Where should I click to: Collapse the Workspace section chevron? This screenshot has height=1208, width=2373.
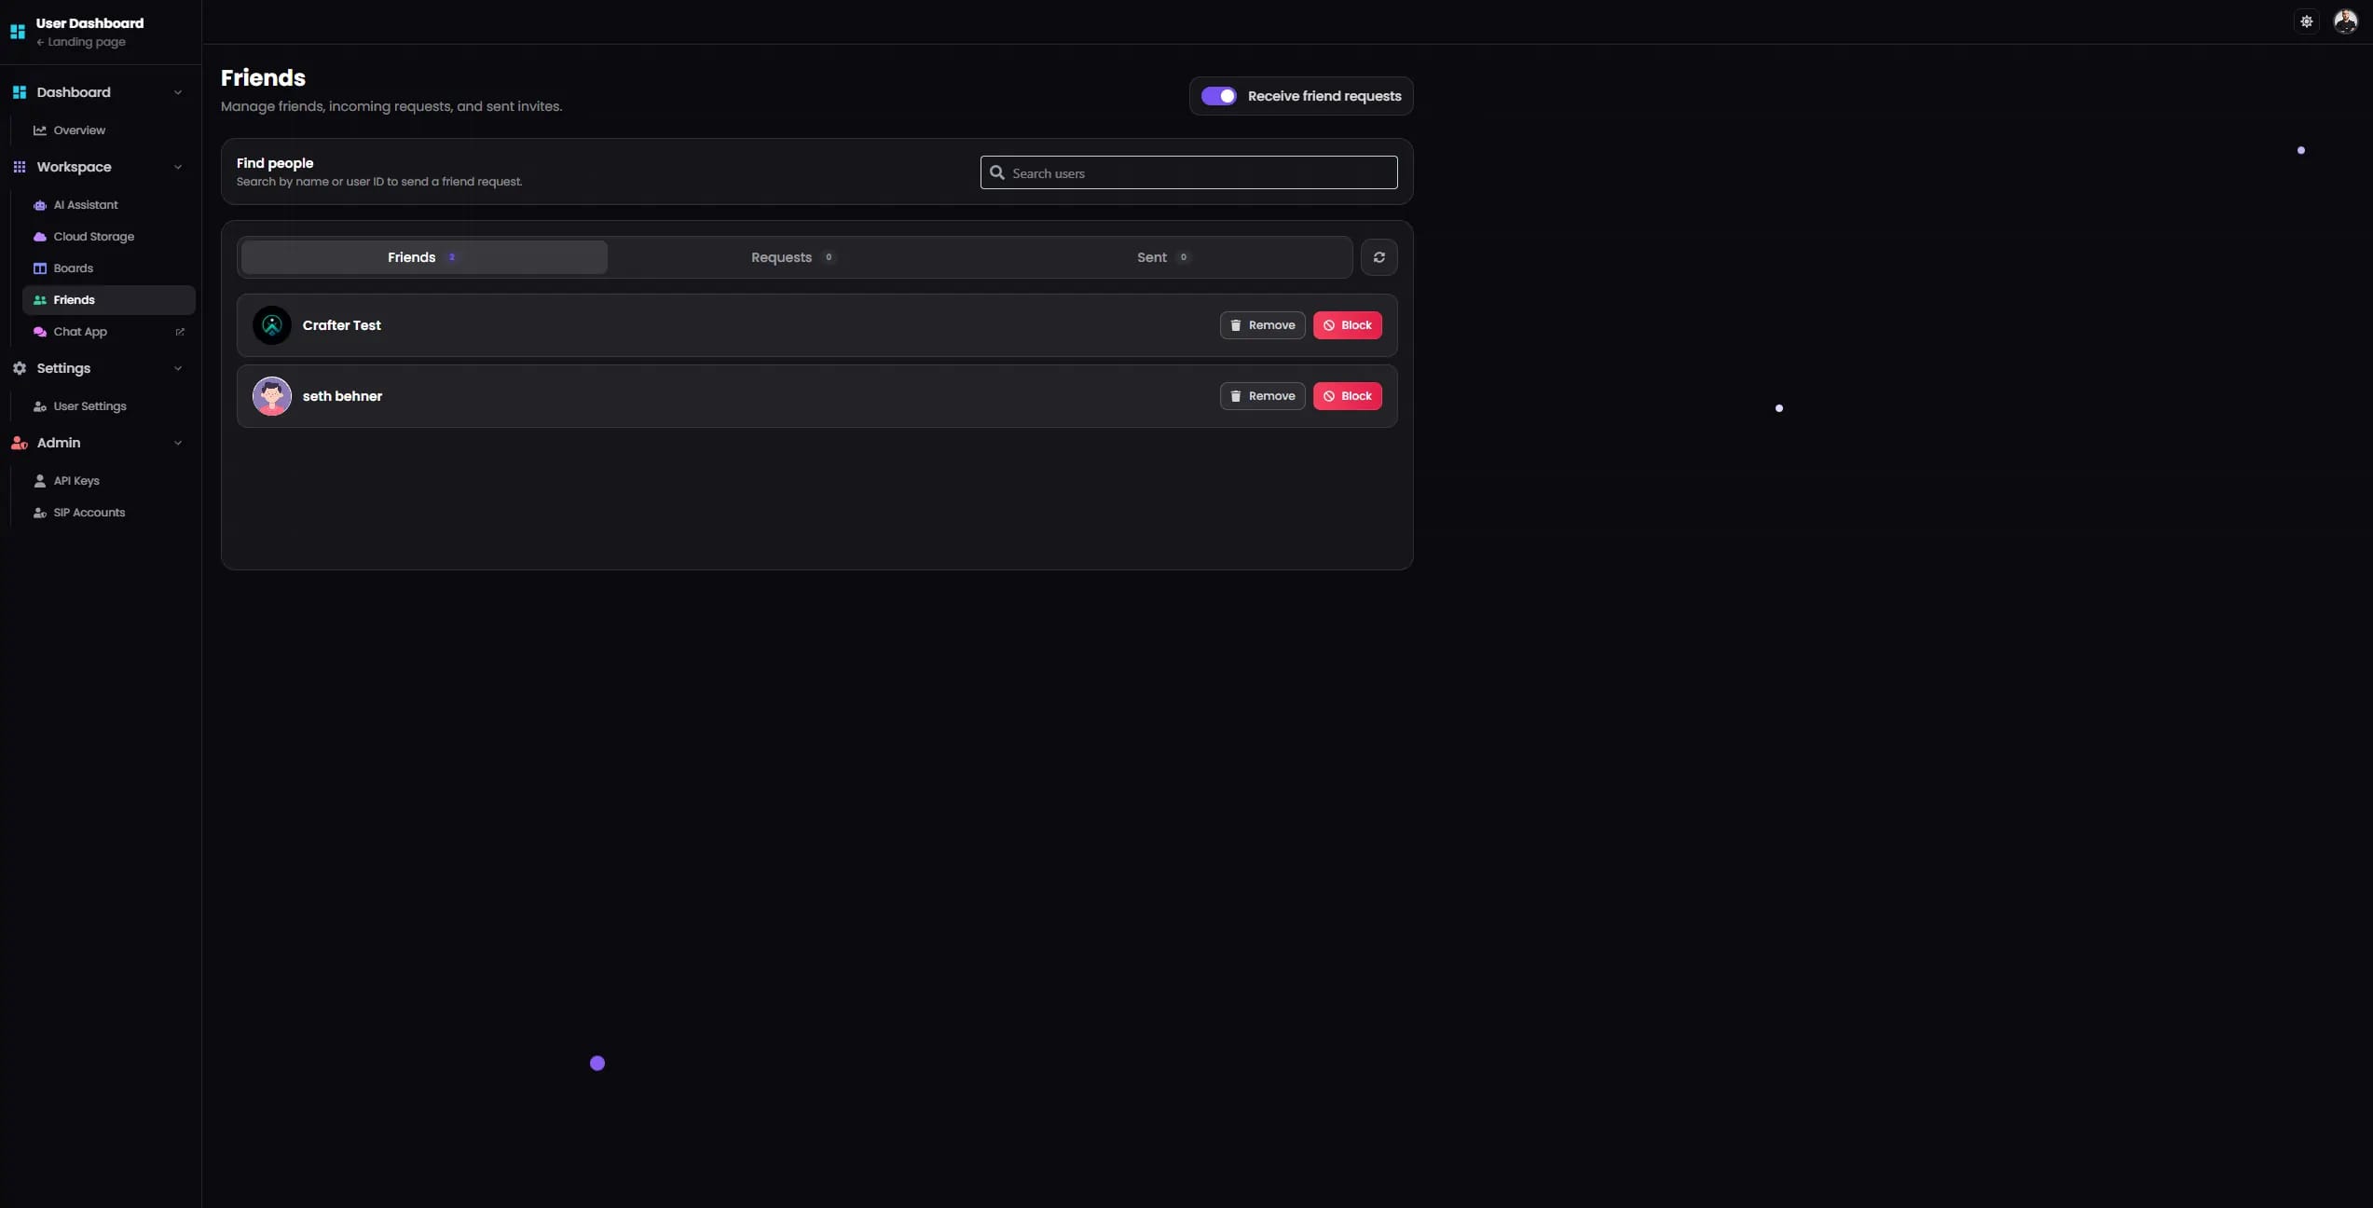178,167
